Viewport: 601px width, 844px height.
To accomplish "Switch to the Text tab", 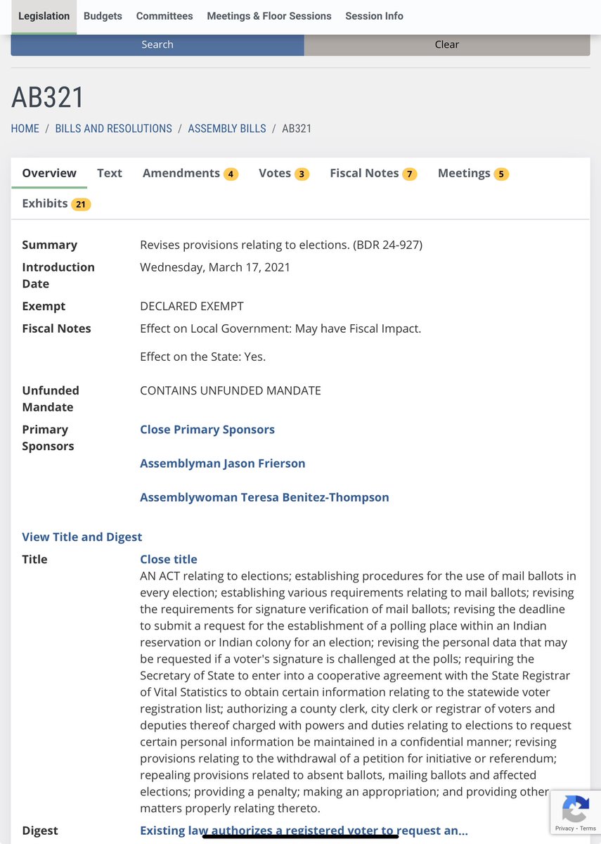I will point(110,173).
